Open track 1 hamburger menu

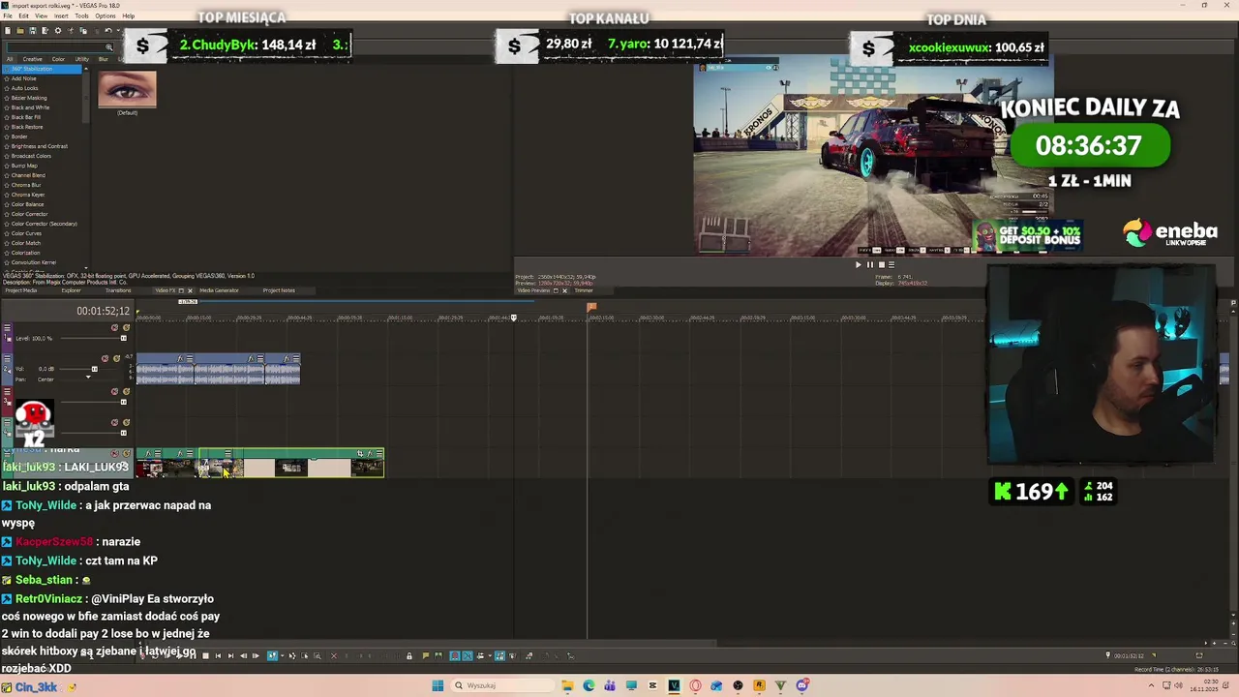click(x=7, y=327)
